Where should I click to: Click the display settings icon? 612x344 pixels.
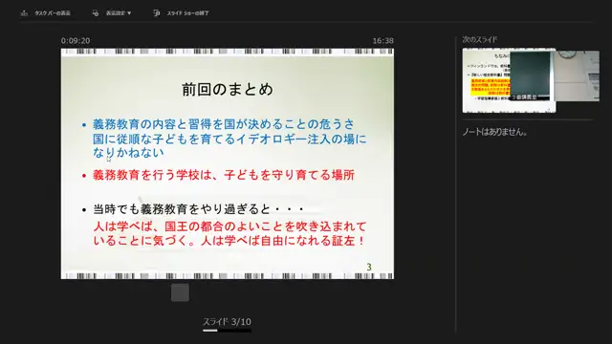point(96,12)
